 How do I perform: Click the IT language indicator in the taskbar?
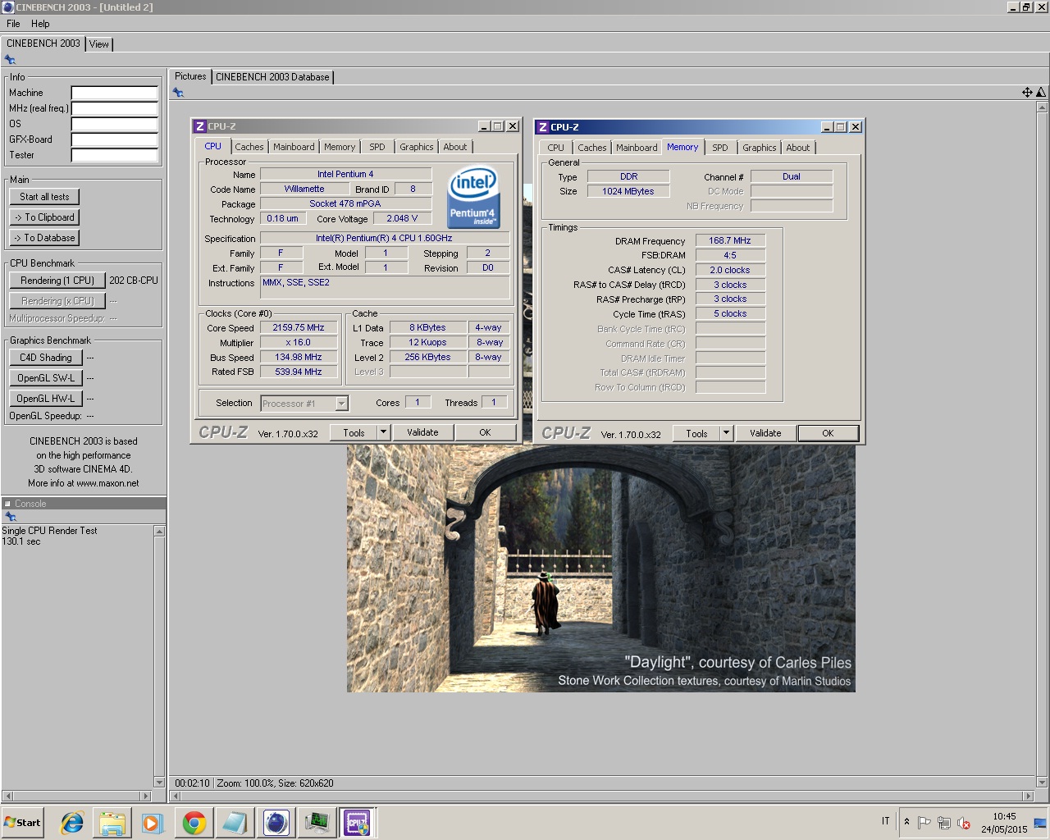point(885,821)
